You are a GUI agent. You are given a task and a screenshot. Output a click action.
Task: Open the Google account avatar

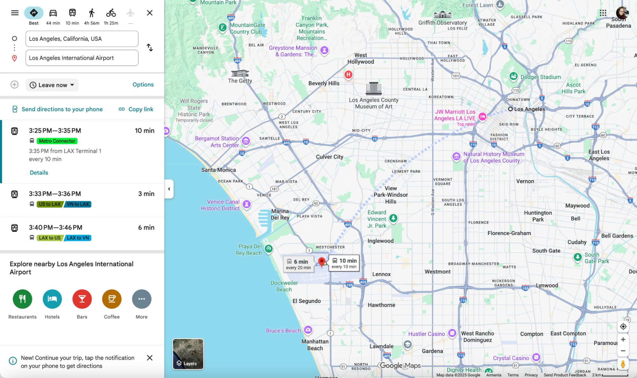pos(622,13)
